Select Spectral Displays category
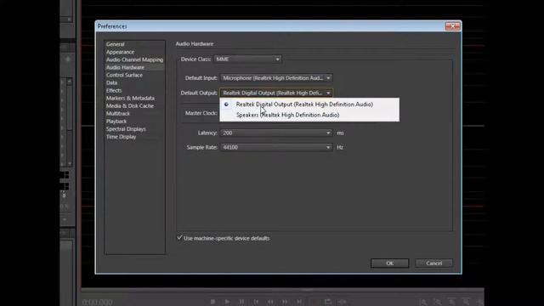This screenshot has height=306, width=544. (x=126, y=129)
